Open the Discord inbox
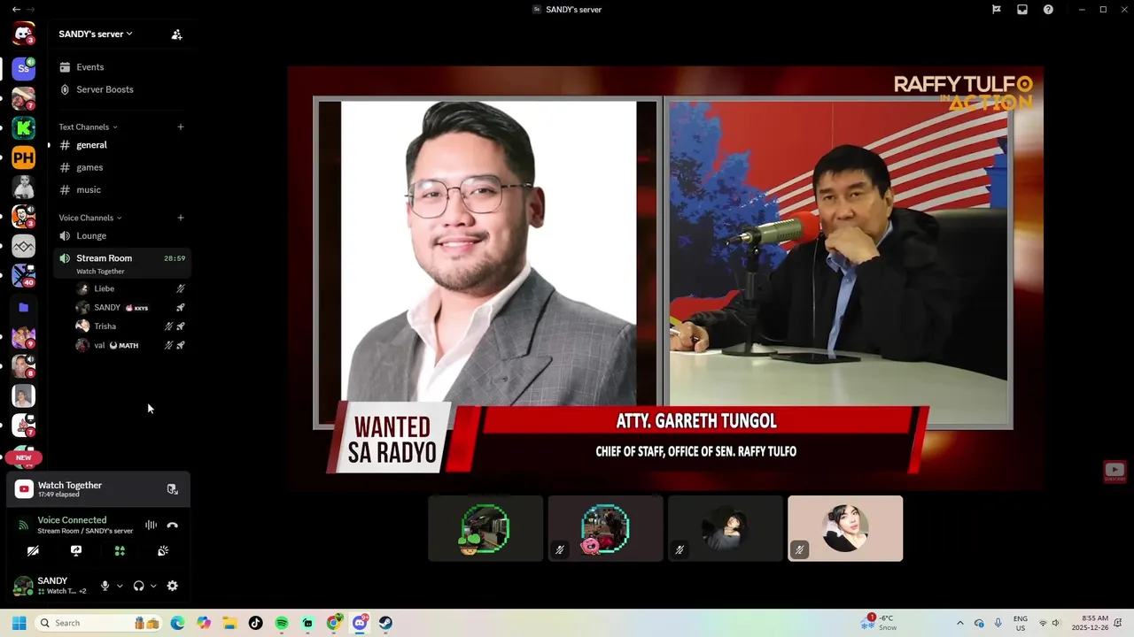 (x=1022, y=10)
